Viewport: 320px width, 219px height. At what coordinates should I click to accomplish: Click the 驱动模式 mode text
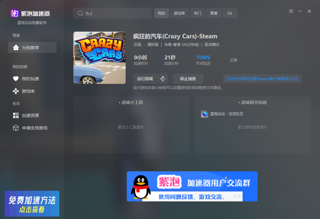pos(212,45)
